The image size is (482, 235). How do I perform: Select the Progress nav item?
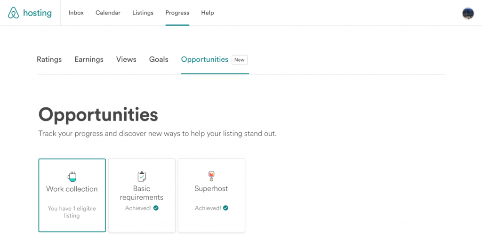point(177,13)
